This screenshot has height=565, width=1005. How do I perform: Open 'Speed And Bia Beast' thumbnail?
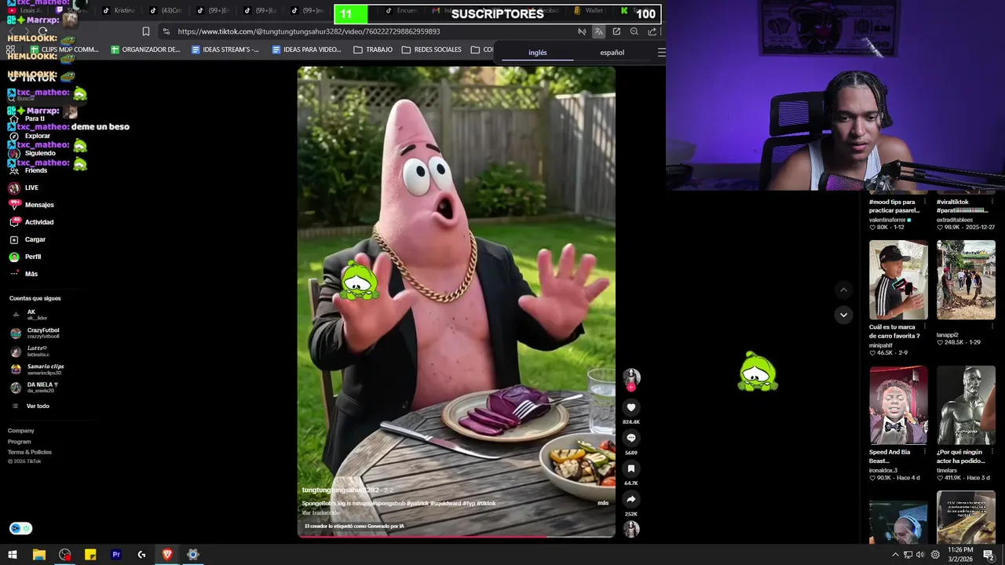[x=898, y=406]
